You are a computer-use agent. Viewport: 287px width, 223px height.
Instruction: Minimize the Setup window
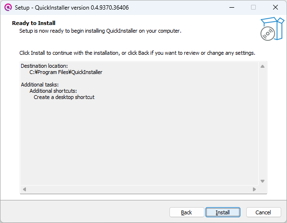pos(232,7)
